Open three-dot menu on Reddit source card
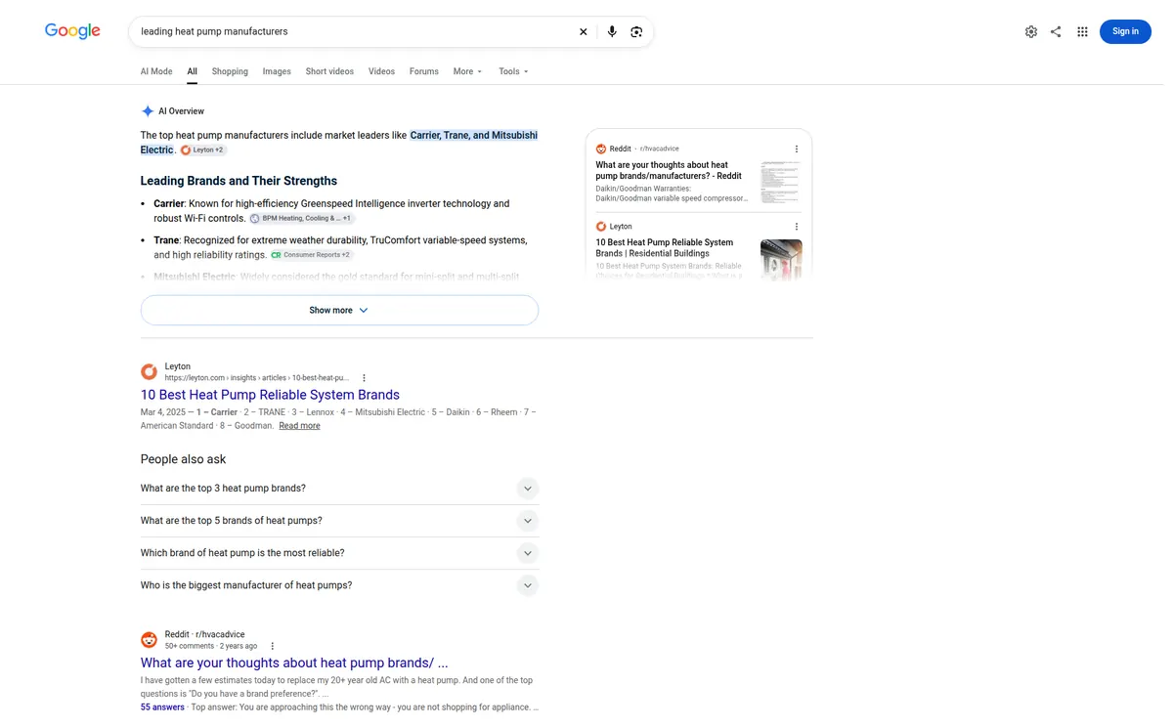1173x727 pixels. coord(797,149)
